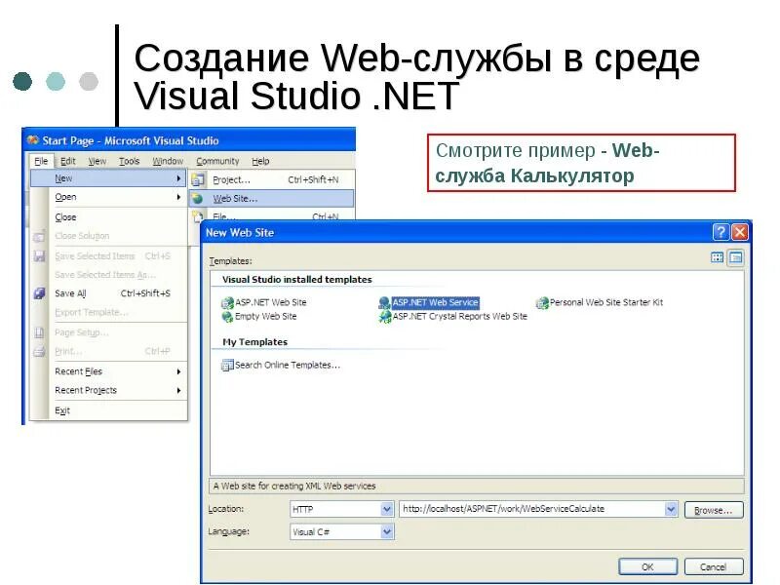Switch templates to small icons view
This screenshot has width=780, height=585.
[735, 257]
